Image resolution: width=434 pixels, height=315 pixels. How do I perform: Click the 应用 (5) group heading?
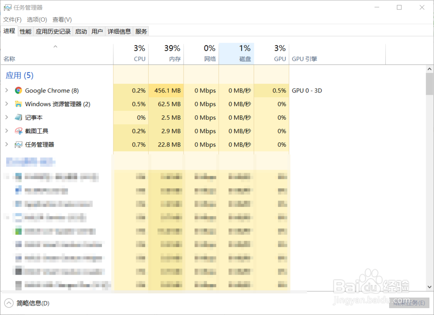[20, 75]
